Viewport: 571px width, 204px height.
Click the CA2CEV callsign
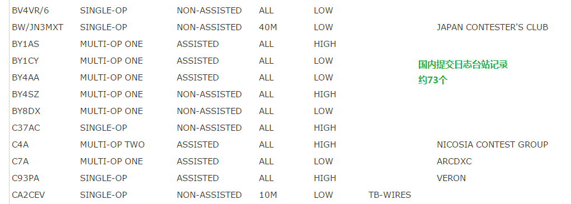click(29, 195)
